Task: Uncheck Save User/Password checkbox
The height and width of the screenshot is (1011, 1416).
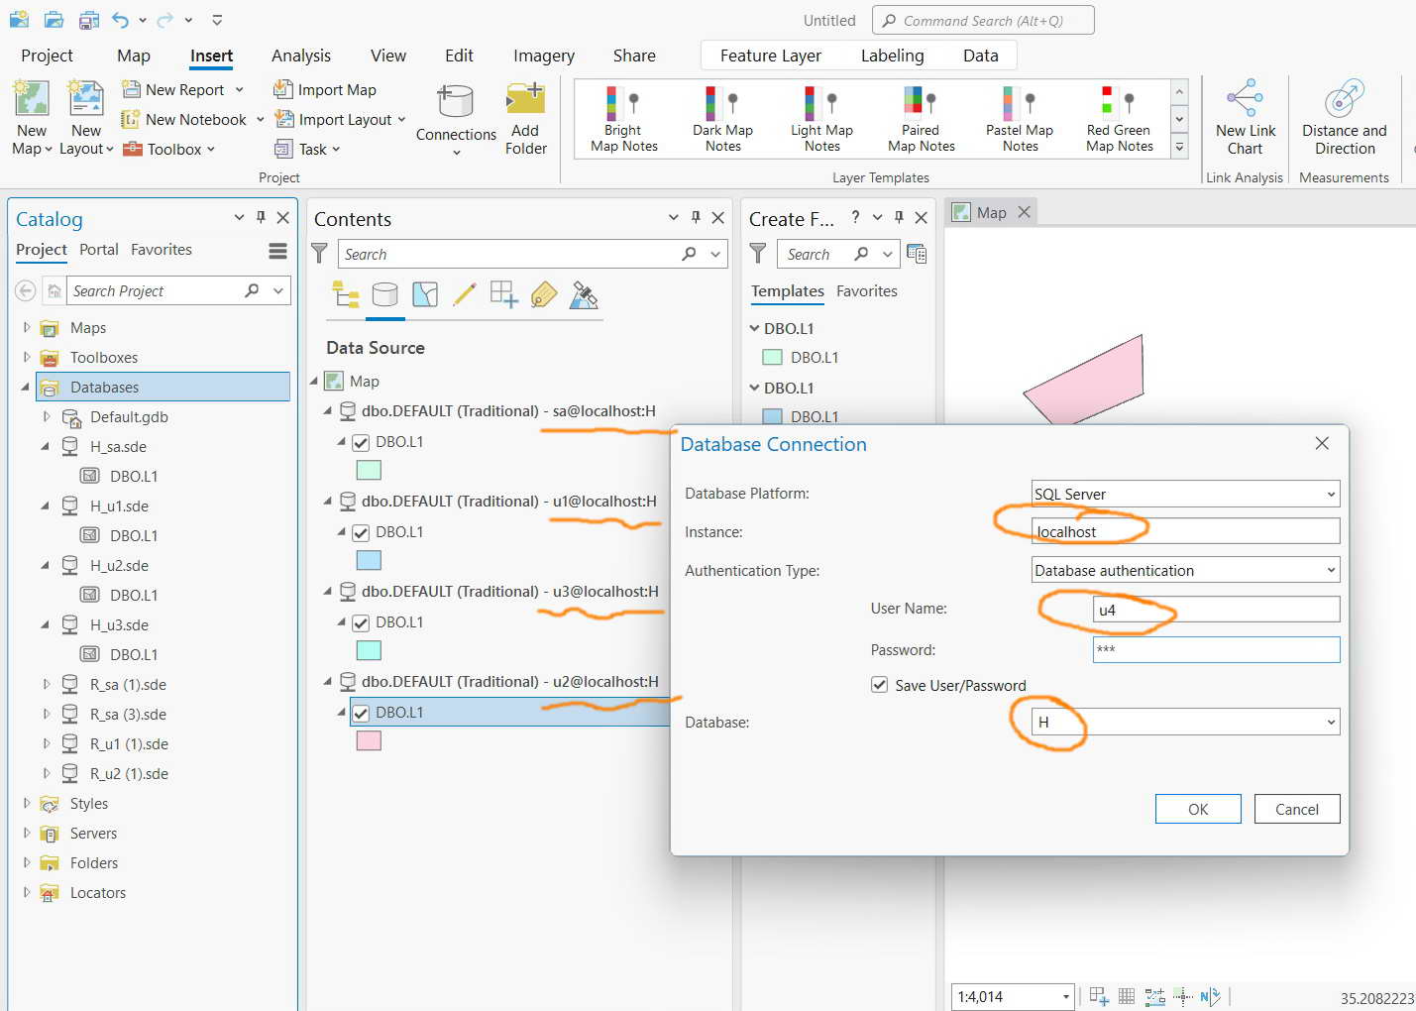Action: tap(879, 685)
